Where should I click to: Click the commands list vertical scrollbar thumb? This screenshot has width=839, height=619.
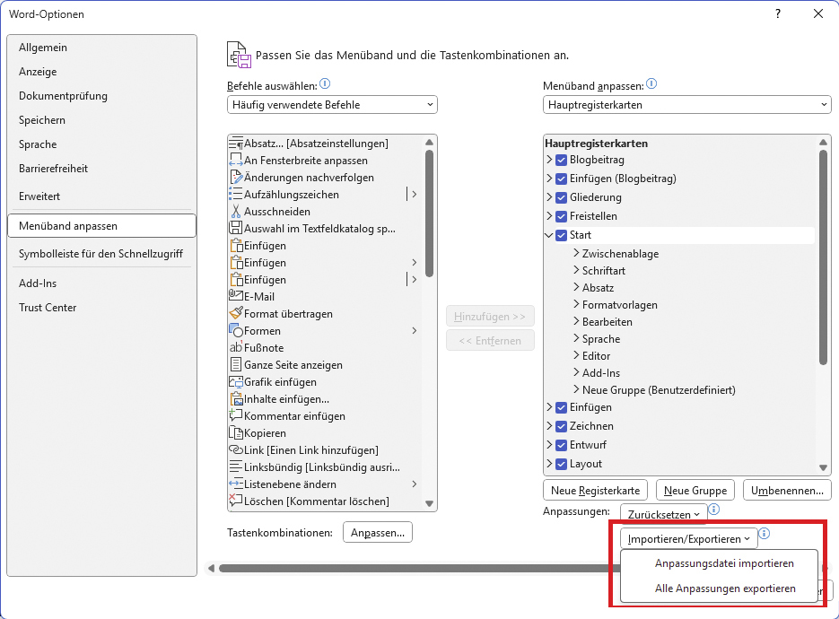pos(429,214)
